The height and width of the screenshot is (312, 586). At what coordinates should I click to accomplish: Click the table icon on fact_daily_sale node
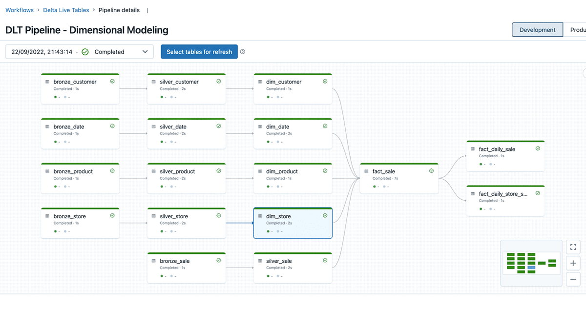[x=473, y=149]
